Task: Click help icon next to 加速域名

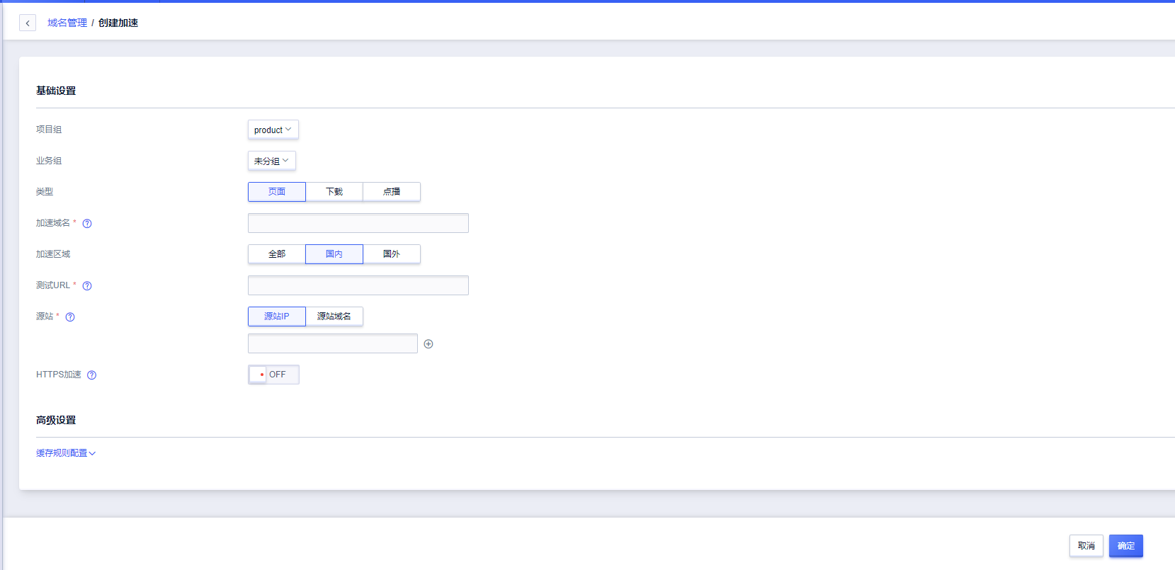Action: coord(87,224)
